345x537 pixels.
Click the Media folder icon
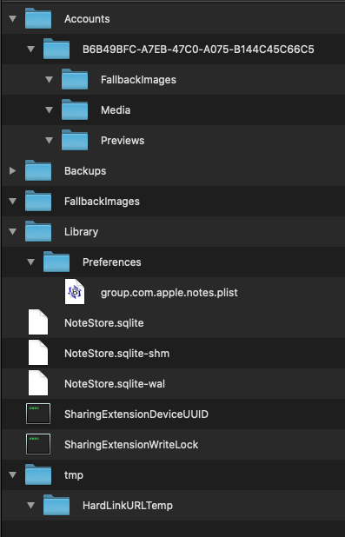click(x=75, y=110)
